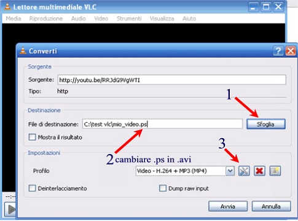The height and width of the screenshot is (221, 298).
Task: Click the Annulla button
Action: [271, 206]
